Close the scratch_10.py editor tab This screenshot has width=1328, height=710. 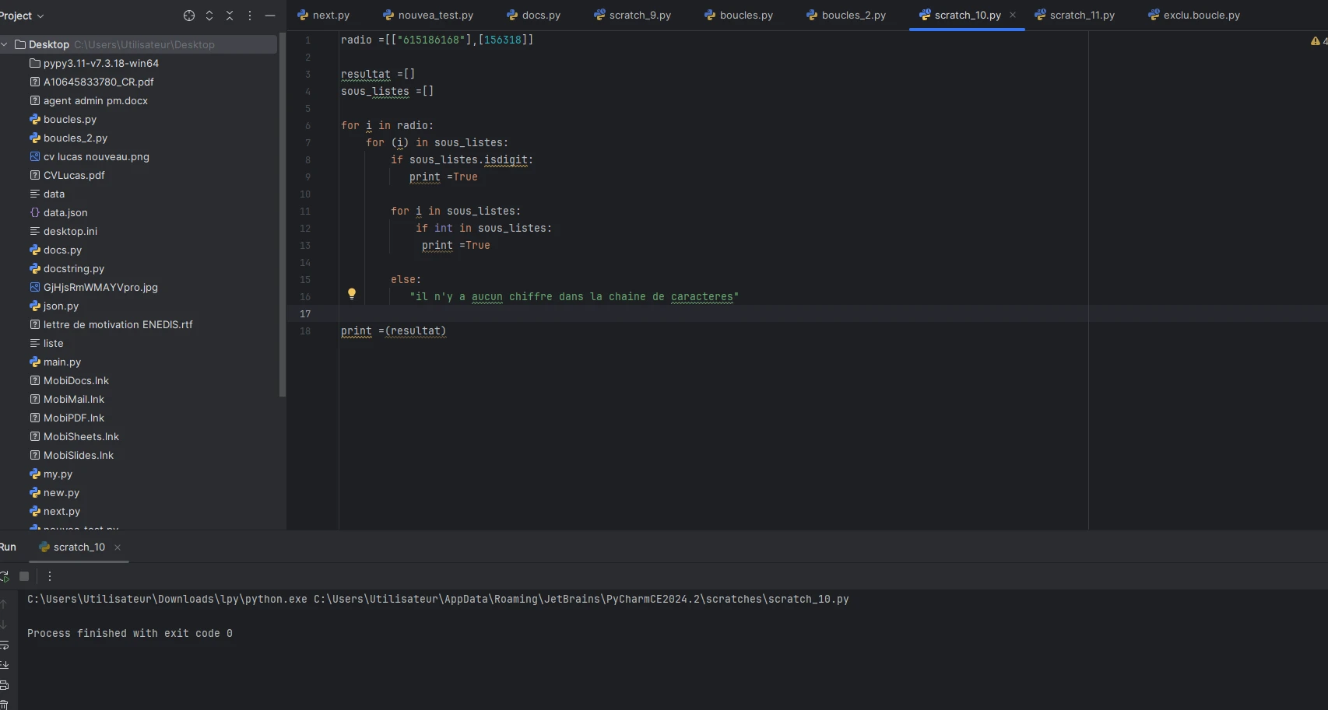pos(1013,15)
